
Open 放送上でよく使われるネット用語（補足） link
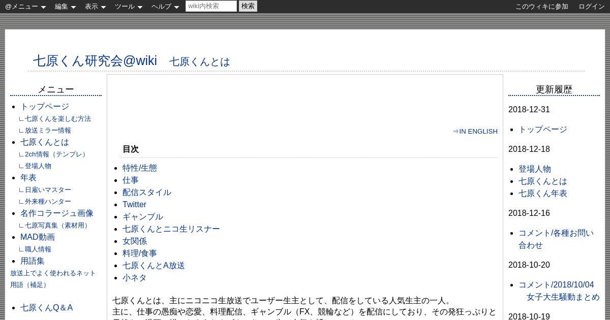[53, 279]
